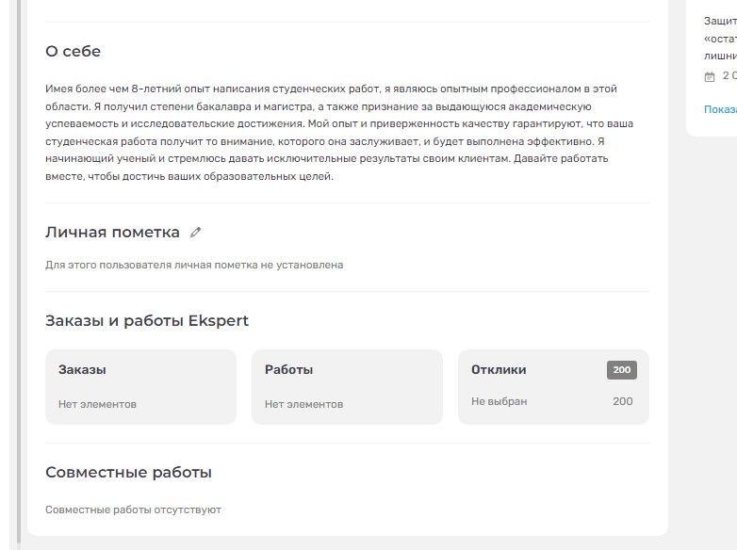This screenshot has width=737, height=550.
Task: Select the Не выбран responses row
Action: tap(500, 401)
